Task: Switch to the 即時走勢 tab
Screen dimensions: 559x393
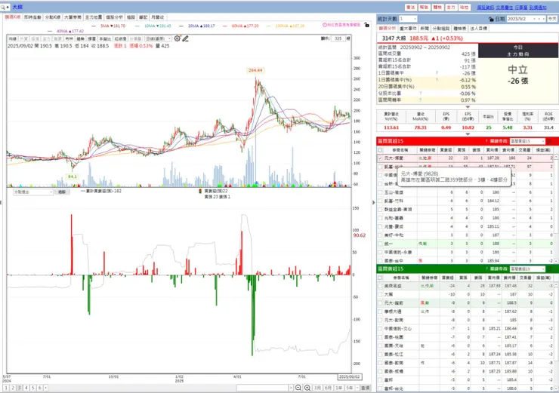Action: pyautogui.click(x=32, y=17)
